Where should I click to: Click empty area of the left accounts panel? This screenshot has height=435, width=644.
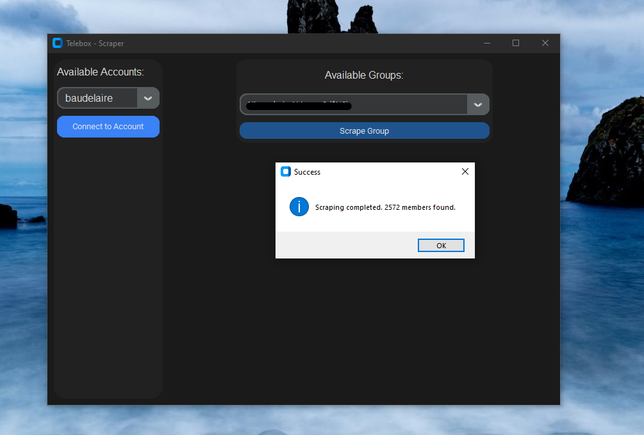108,269
